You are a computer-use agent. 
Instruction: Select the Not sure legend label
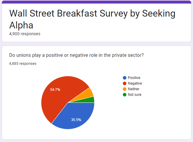click(134, 95)
